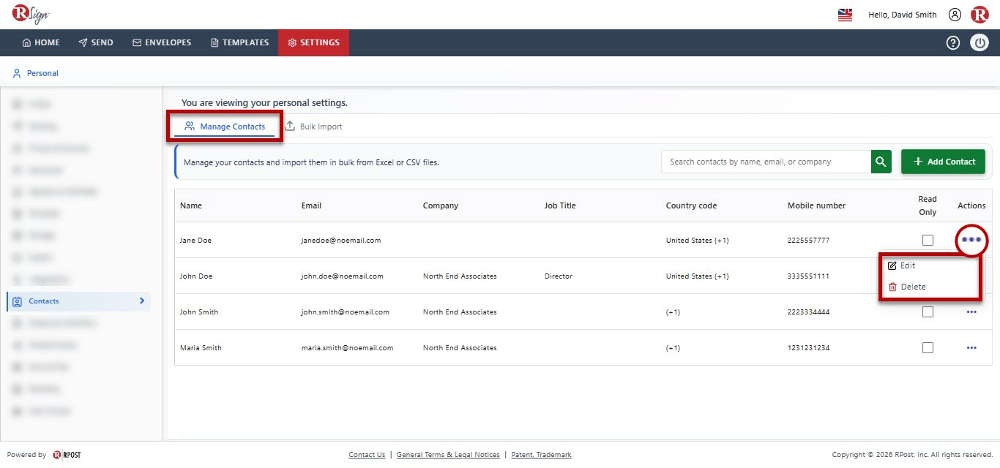Click the RSign logo

(30, 15)
